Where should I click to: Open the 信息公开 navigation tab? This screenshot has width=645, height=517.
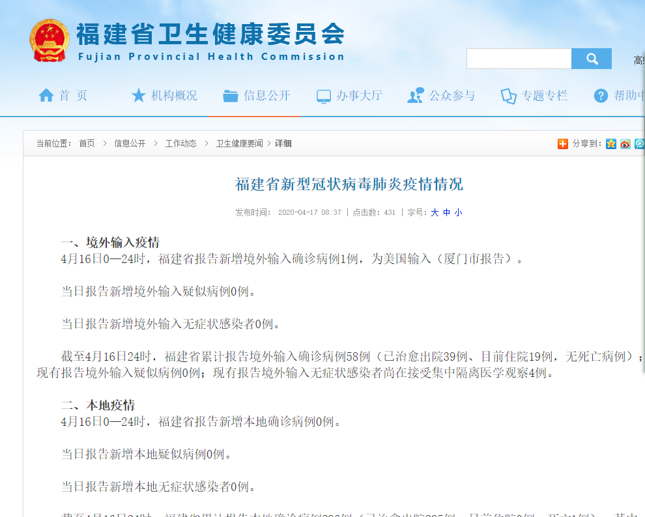tap(256, 96)
